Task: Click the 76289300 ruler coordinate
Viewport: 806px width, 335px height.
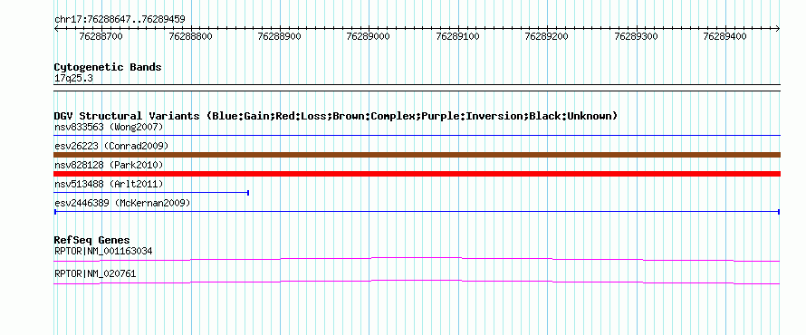Action: 637,36
